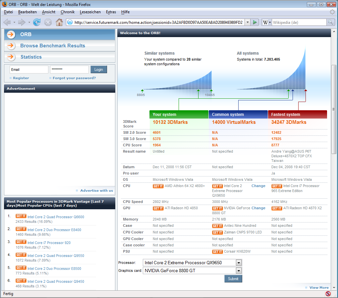Click the scrollbar down arrow
The height and width of the screenshot is (298, 338).
334,287
